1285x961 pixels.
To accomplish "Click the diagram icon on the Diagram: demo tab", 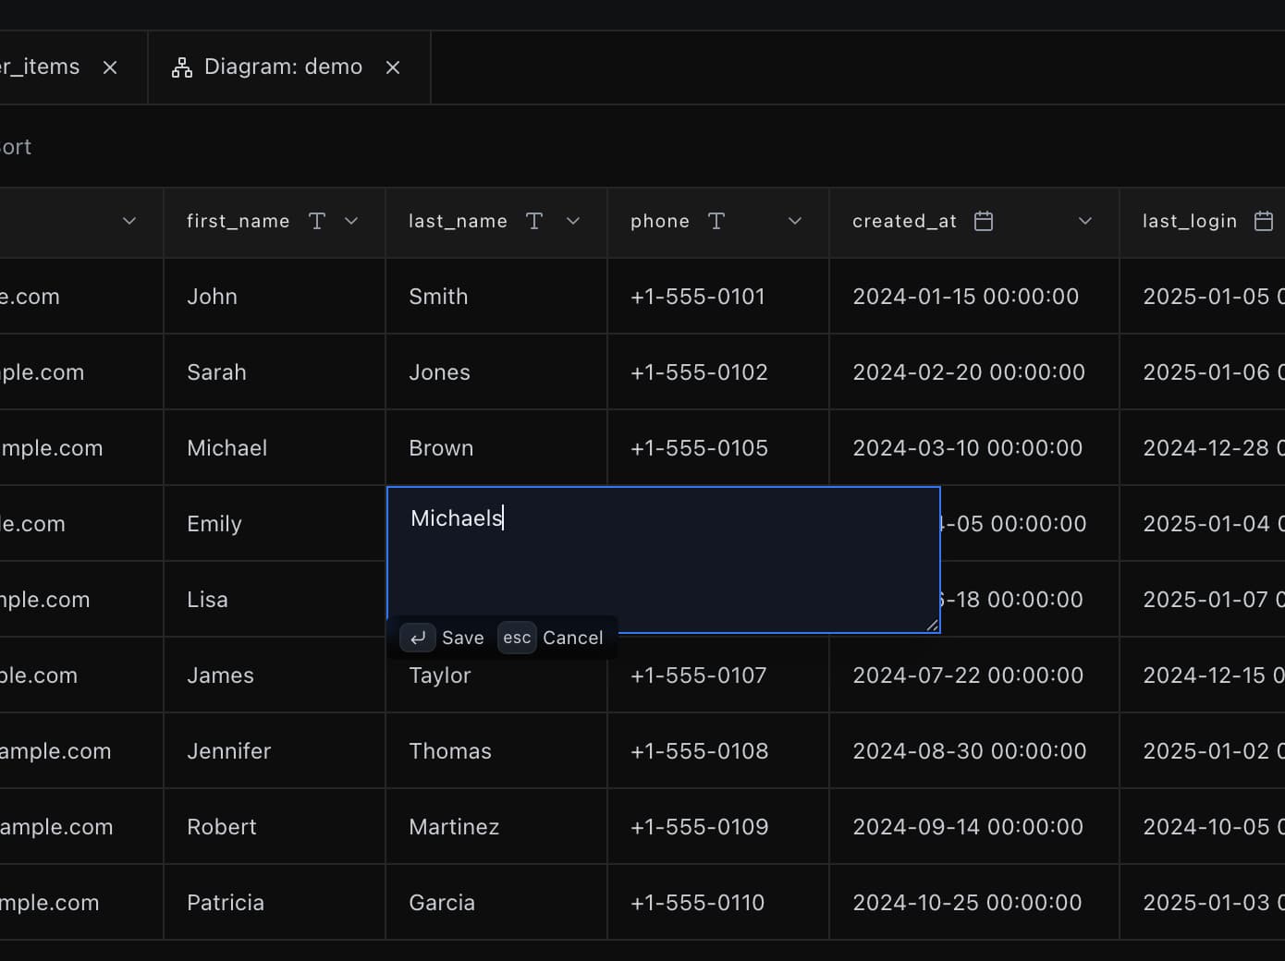I will tap(181, 67).
